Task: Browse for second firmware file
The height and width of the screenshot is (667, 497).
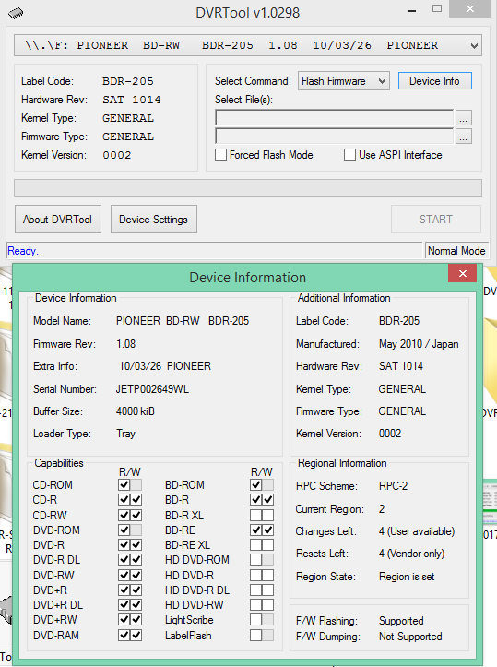Action: point(464,137)
